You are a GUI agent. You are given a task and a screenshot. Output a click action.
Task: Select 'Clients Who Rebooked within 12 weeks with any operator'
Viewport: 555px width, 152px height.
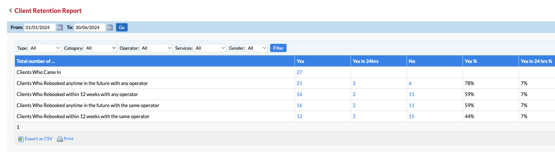(77, 94)
